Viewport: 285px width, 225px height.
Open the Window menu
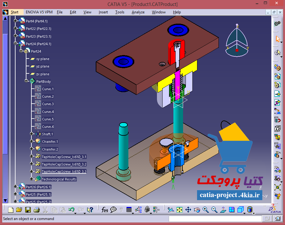(159, 12)
